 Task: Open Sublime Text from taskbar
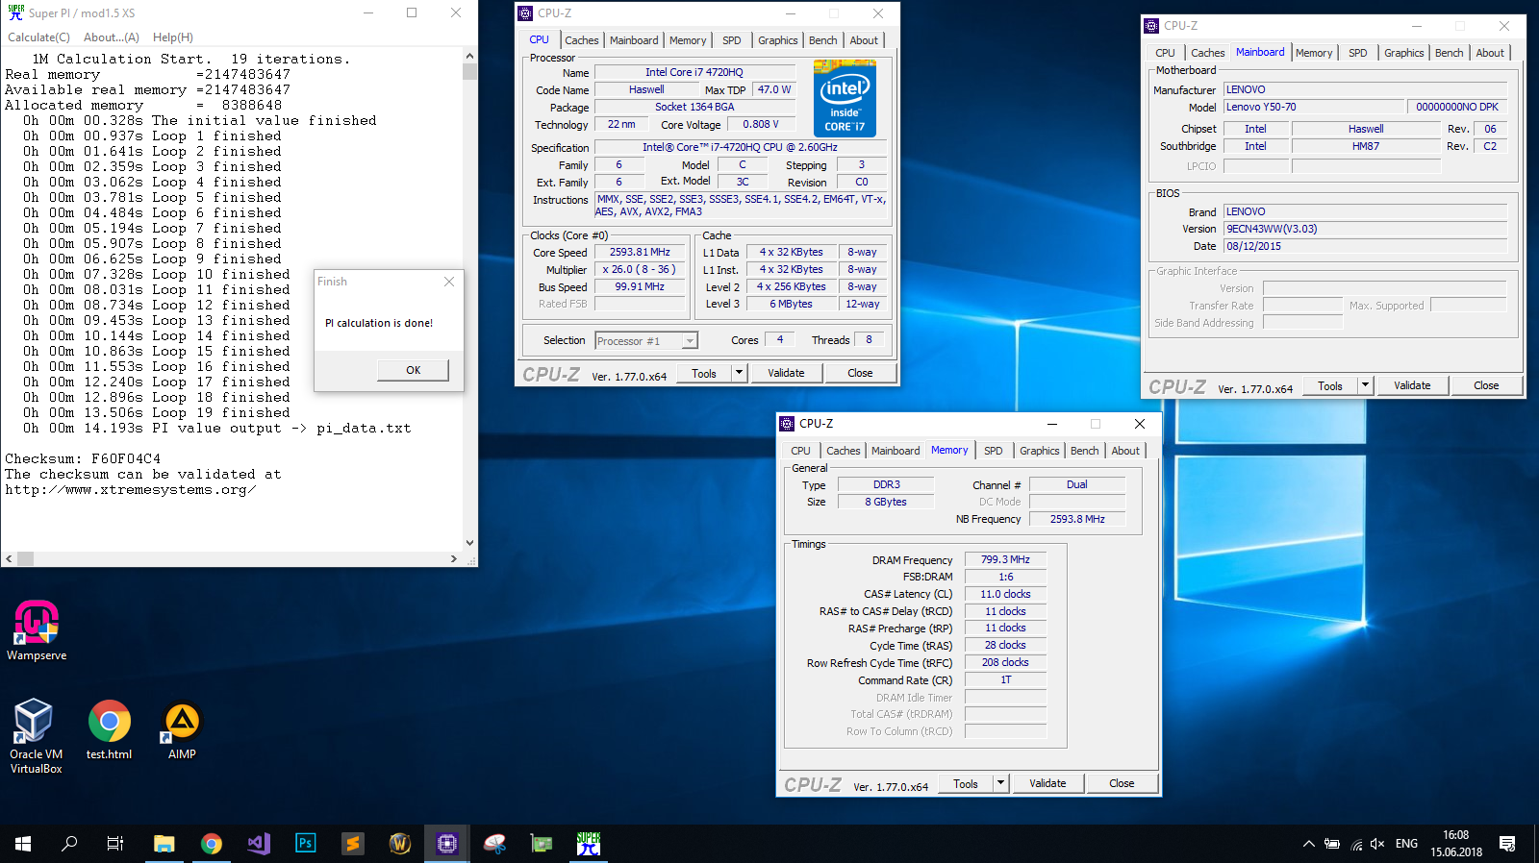[x=352, y=844]
